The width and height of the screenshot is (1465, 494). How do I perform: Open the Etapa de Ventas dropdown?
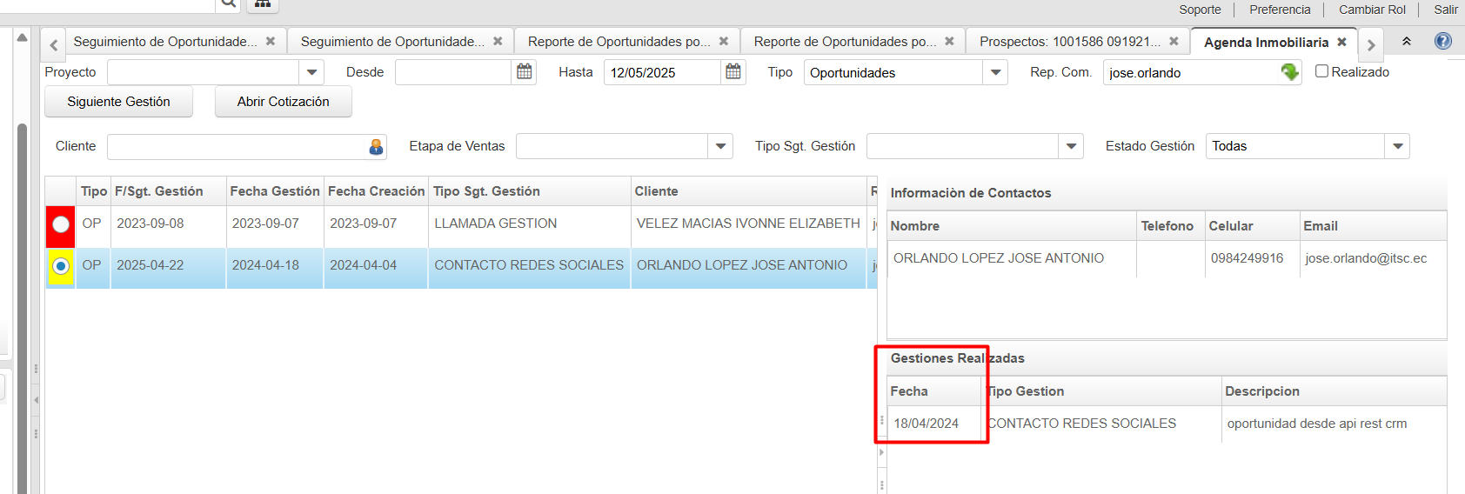pos(720,146)
